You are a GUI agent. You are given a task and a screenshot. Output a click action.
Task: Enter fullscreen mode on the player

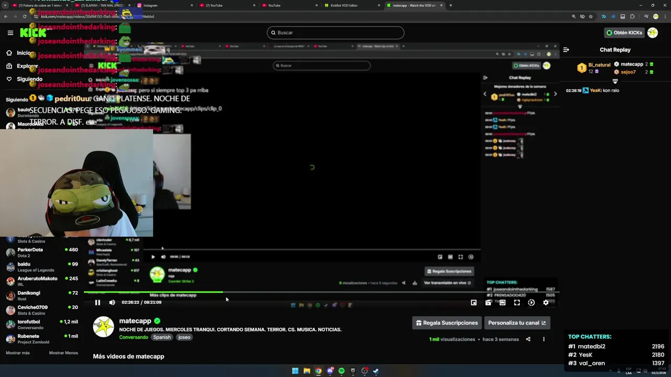pyautogui.click(x=517, y=302)
